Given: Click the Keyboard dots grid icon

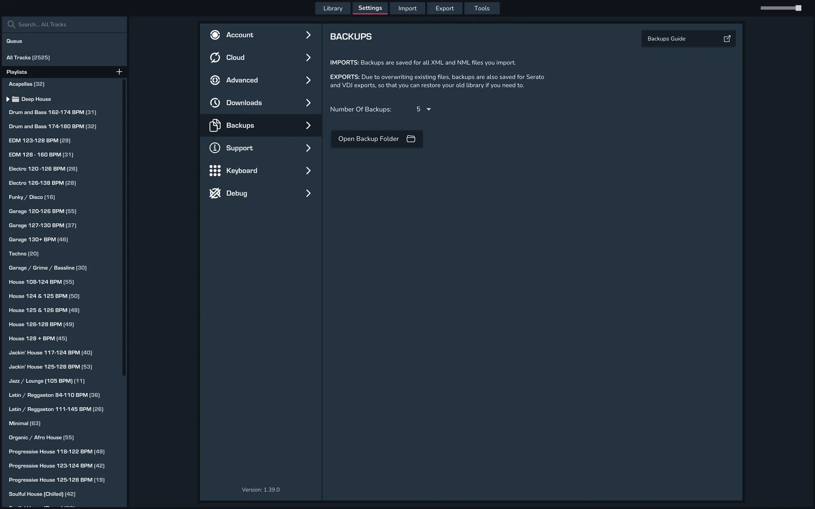Looking at the screenshot, I should pyautogui.click(x=215, y=171).
